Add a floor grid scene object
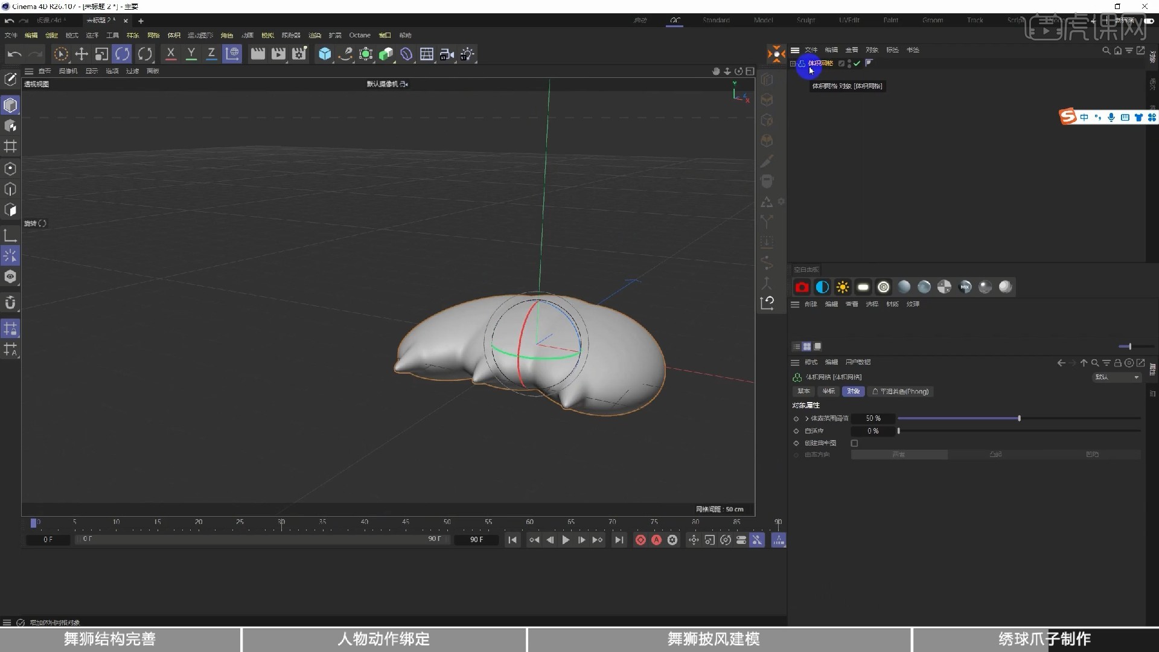Image resolution: width=1159 pixels, height=652 pixels. (x=427, y=54)
